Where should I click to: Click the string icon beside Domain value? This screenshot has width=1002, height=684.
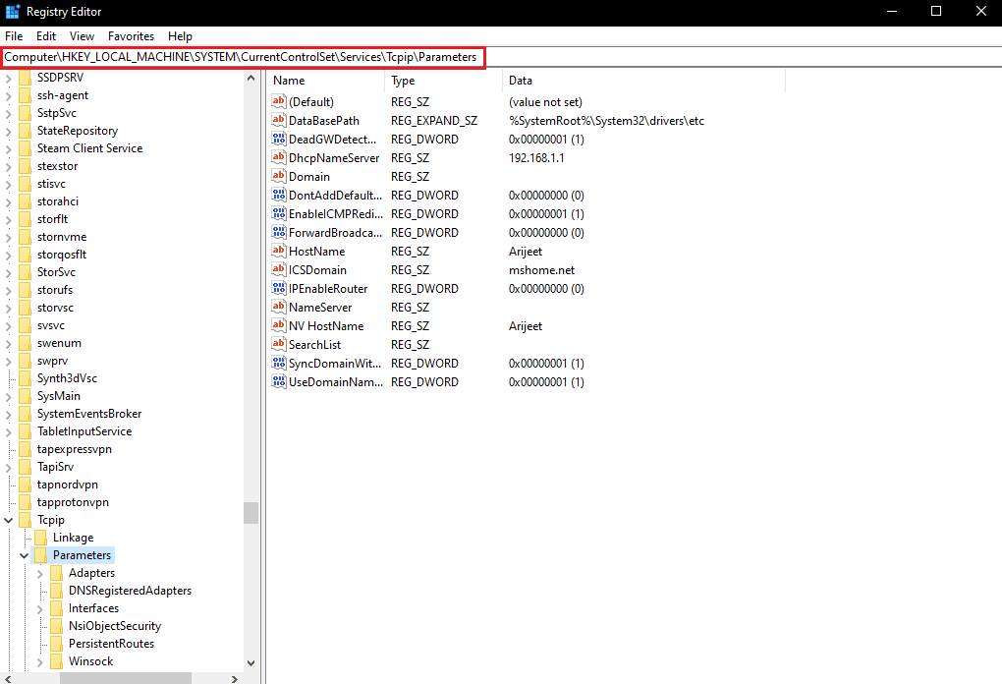pyautogui.click(x=279, y=175)
